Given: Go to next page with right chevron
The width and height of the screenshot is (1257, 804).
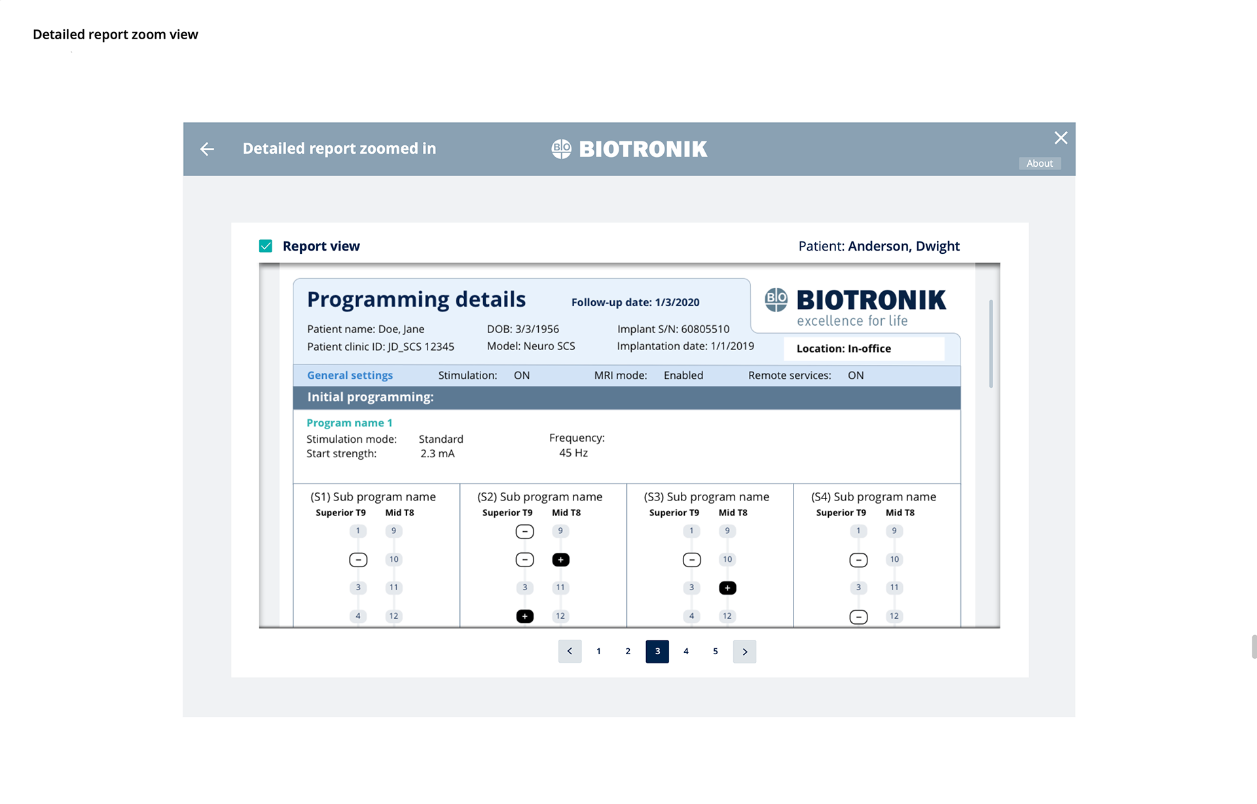Looking at the screenshot, I should [744, 652].
